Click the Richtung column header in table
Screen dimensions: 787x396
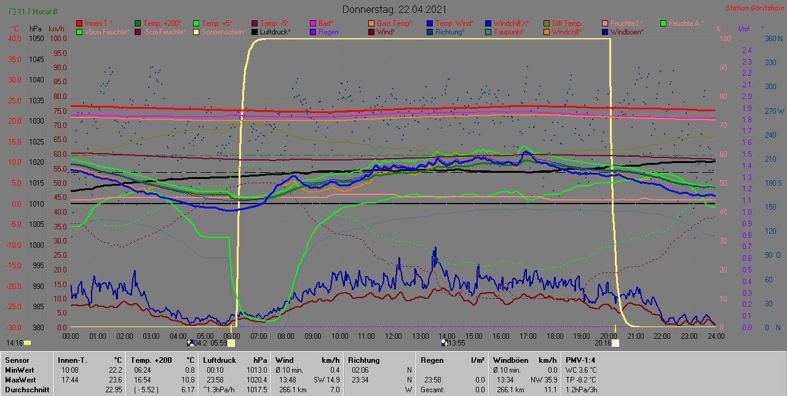(x=364, y=360)
